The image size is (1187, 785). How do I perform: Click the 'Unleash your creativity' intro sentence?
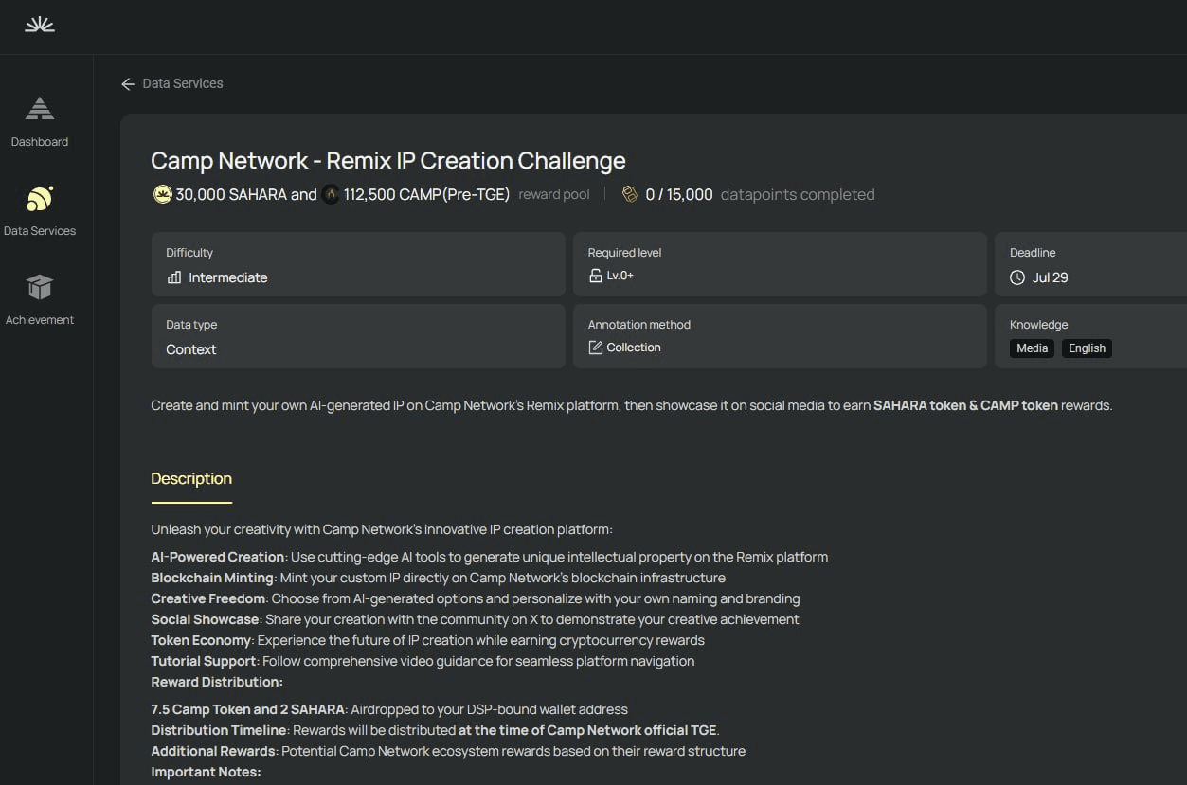[x=382, y=529]
